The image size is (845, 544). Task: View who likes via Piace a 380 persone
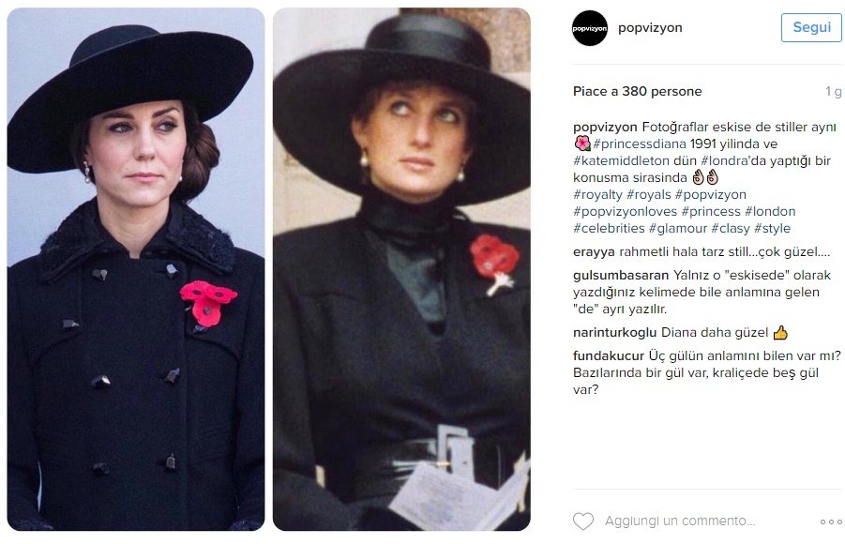638,91
